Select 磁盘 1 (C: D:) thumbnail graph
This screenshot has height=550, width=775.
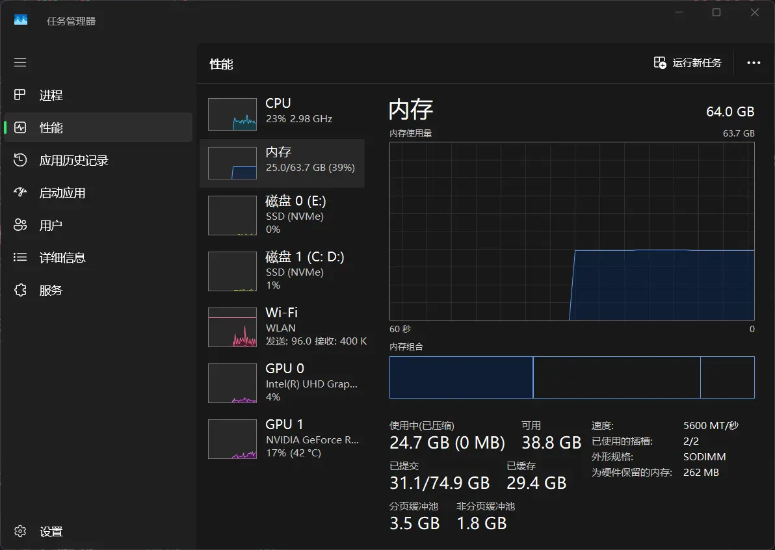(232, 271)
